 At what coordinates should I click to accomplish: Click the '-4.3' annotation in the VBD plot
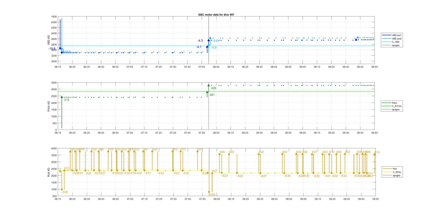point(200,41)
